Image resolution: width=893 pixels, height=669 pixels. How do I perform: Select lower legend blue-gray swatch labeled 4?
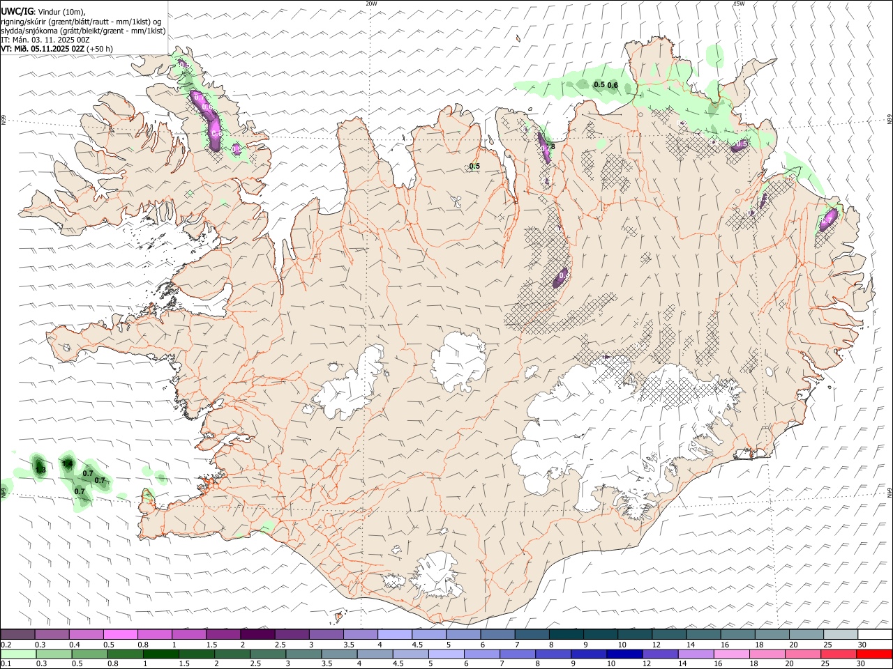pyautogui.click(x=375, y=654)
